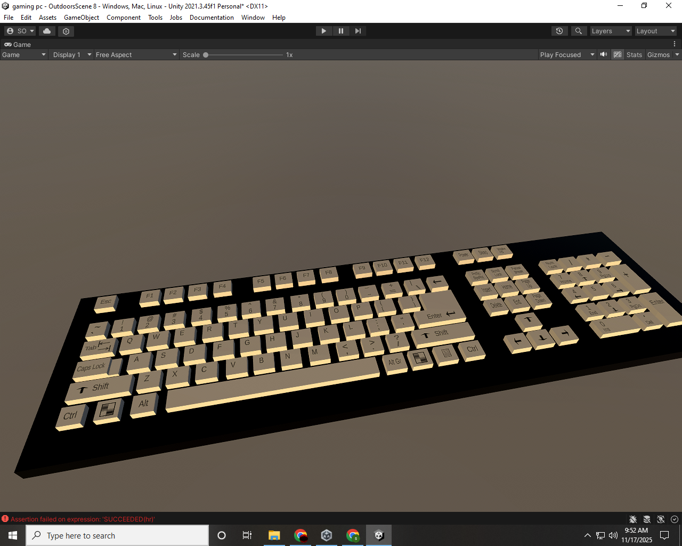Viewport: 682px width, 546px height.
Task: Open the system volume tray icon
Action: pos(613,535)
